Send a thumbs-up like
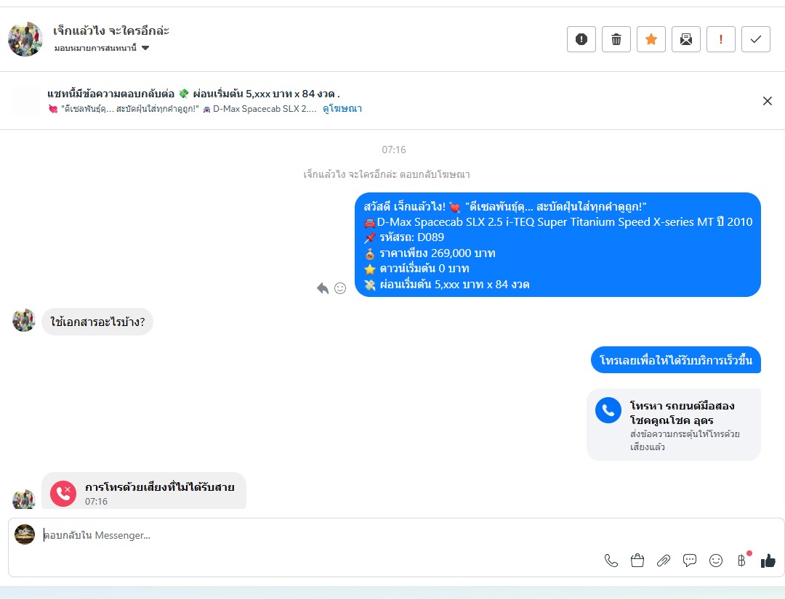The width and height of the screenshot is (785, 599). coord(768,561)
